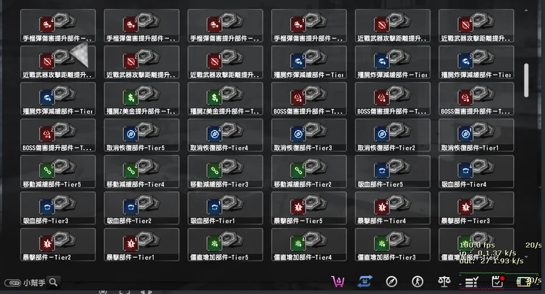Select the 暴擊部件-Tier5 item

[x=309, y=208]
